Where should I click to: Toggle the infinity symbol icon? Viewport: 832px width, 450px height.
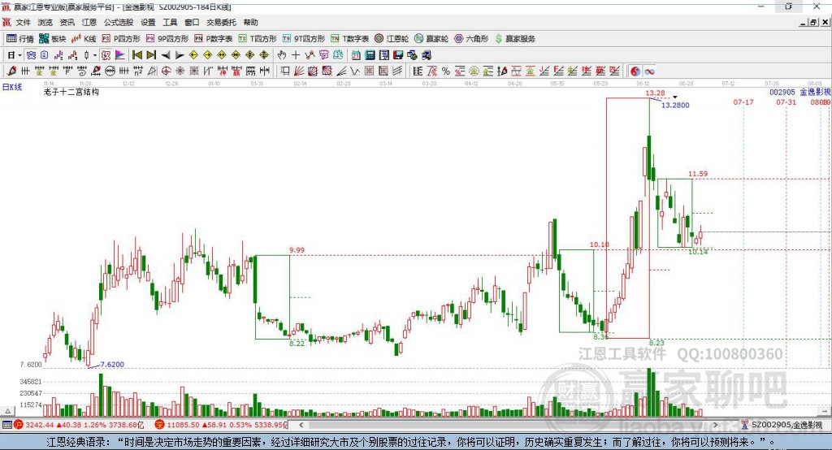pyautogui.click(x=649, y=71)
